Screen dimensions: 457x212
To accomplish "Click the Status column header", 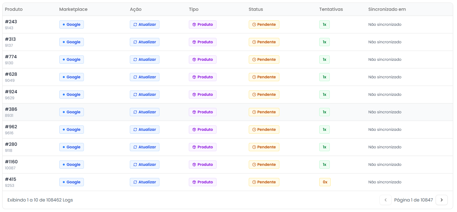I will coord(256,9).
